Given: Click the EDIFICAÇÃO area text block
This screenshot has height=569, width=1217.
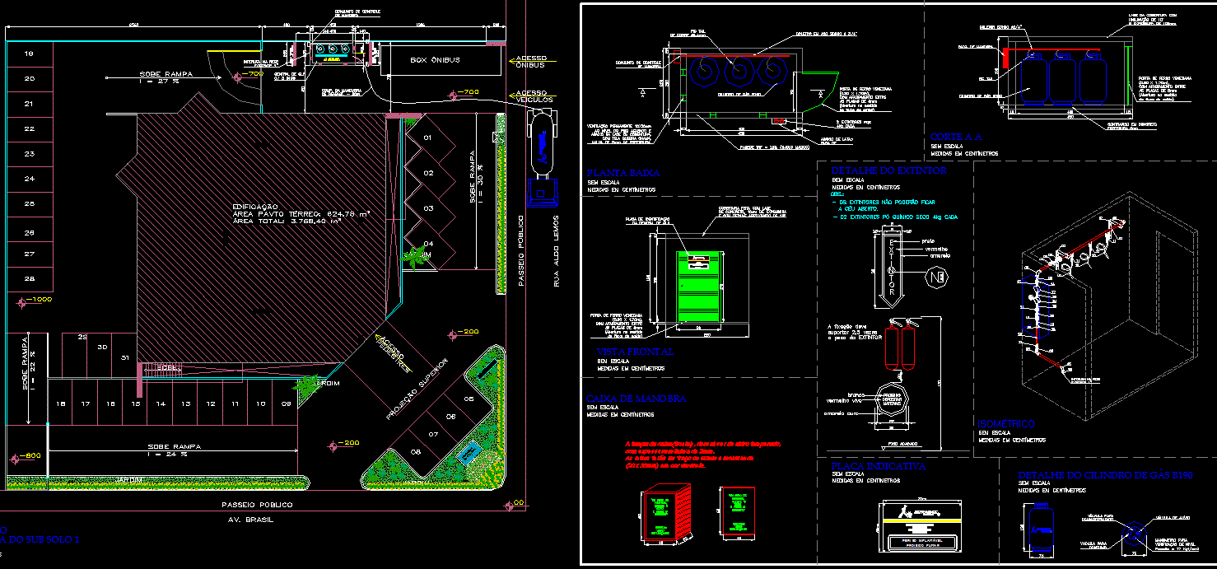Looking at the screenshot, I should [300, 214].
